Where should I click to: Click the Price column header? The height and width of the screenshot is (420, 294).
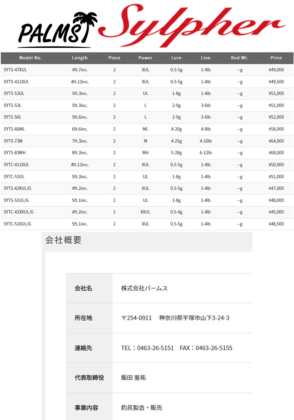(276, 58)
